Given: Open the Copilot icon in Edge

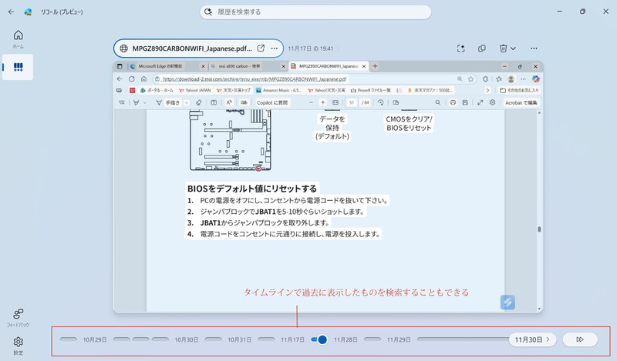Looking at the screenshot, I should click(x=535, y=79).
